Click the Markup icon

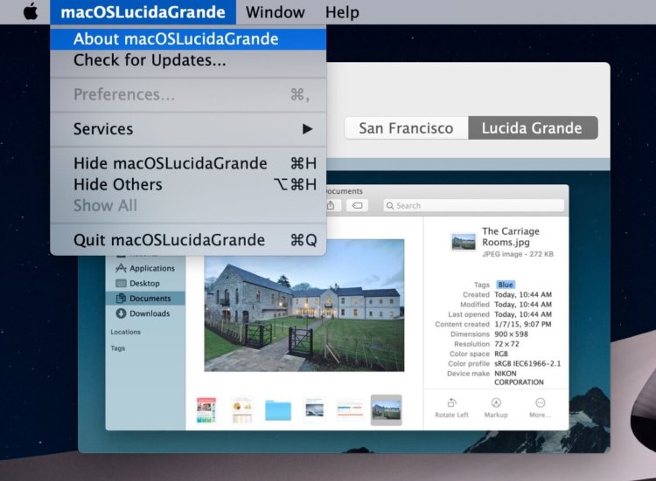[x=496, y=402]
